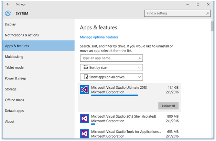Screen dimensions: 216x141
Task: Click the sort list icon in dropdown
Action: [85, 68]
